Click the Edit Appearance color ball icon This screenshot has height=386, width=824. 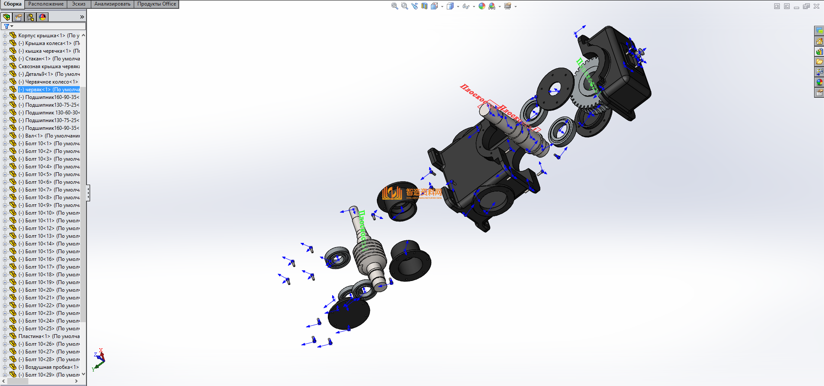(x=482, y=6)
